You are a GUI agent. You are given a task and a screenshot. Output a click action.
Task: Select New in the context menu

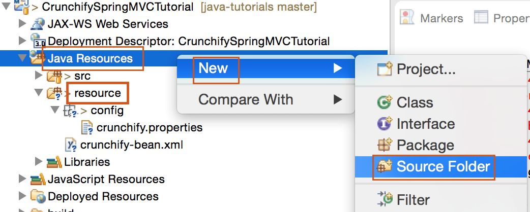click(213, 68)
